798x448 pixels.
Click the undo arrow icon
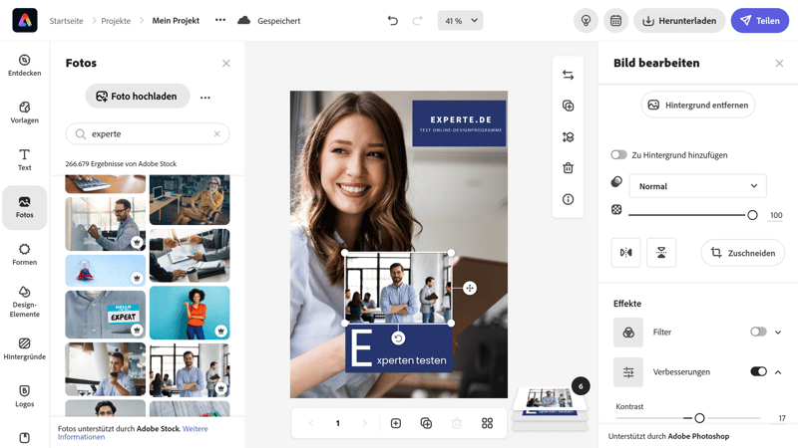[393, 21]
